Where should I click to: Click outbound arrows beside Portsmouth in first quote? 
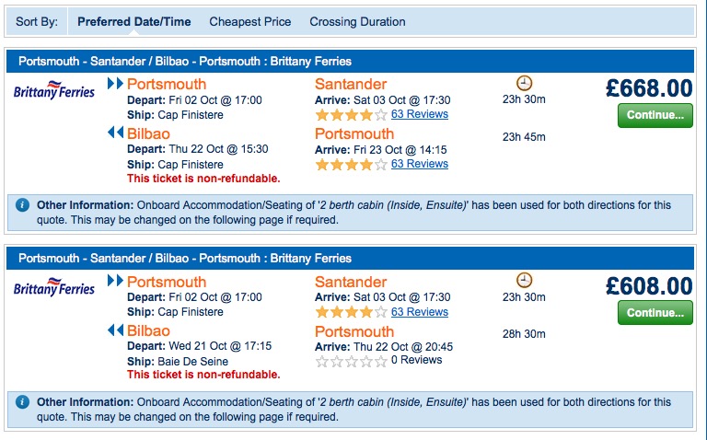pyautogui.click(x=115, y=84)
